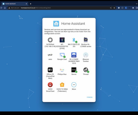This screenshot has width=138, height=115.
Task: Open the 047824a4 (192.168.5.90) integration icon
Action: click(50, 40)
